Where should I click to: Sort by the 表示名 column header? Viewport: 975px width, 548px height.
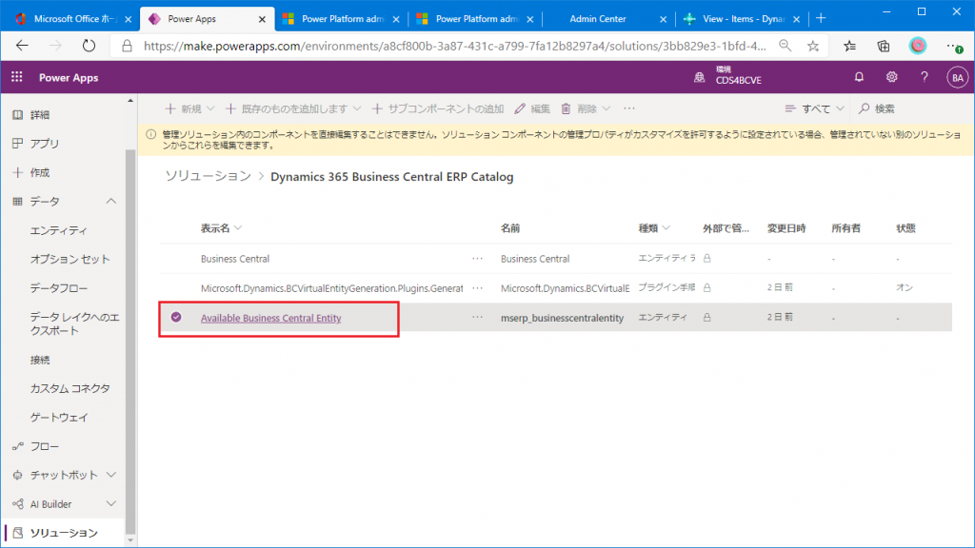(x=215, y=228)
